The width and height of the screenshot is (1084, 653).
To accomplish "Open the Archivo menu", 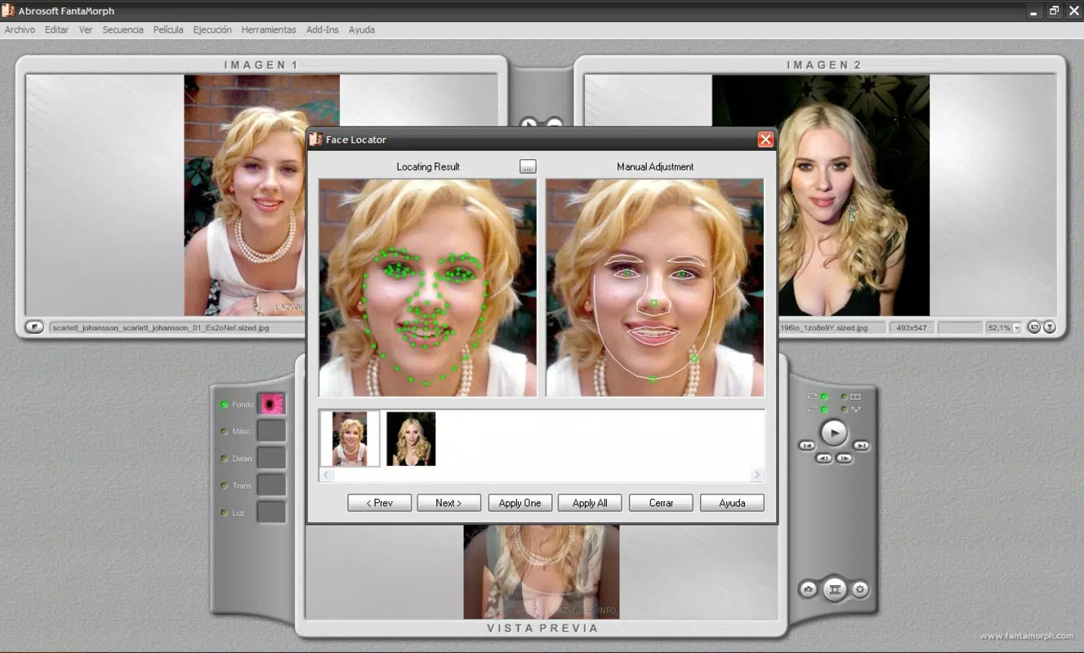I will (20, 29).
